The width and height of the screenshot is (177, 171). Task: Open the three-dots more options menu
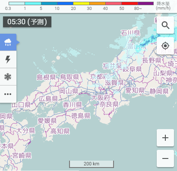click(8, 94)
